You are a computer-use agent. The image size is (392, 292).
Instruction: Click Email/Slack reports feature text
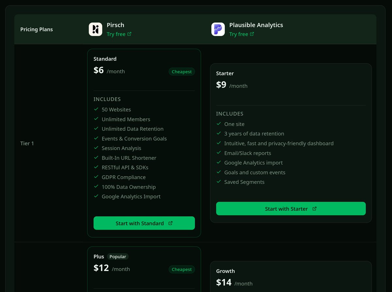[x=248, y=153]
